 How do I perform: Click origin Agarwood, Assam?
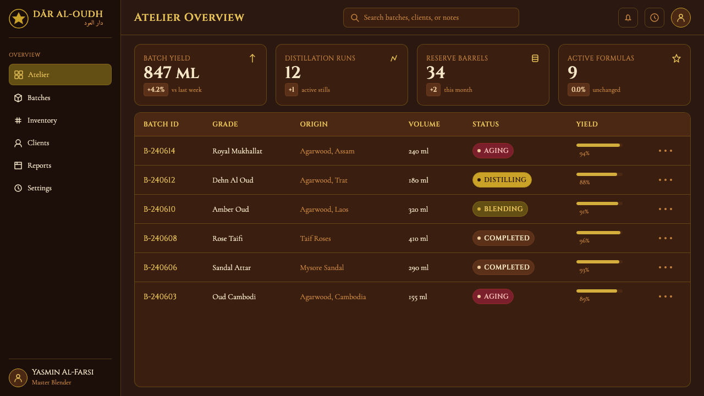click(327, 151)
